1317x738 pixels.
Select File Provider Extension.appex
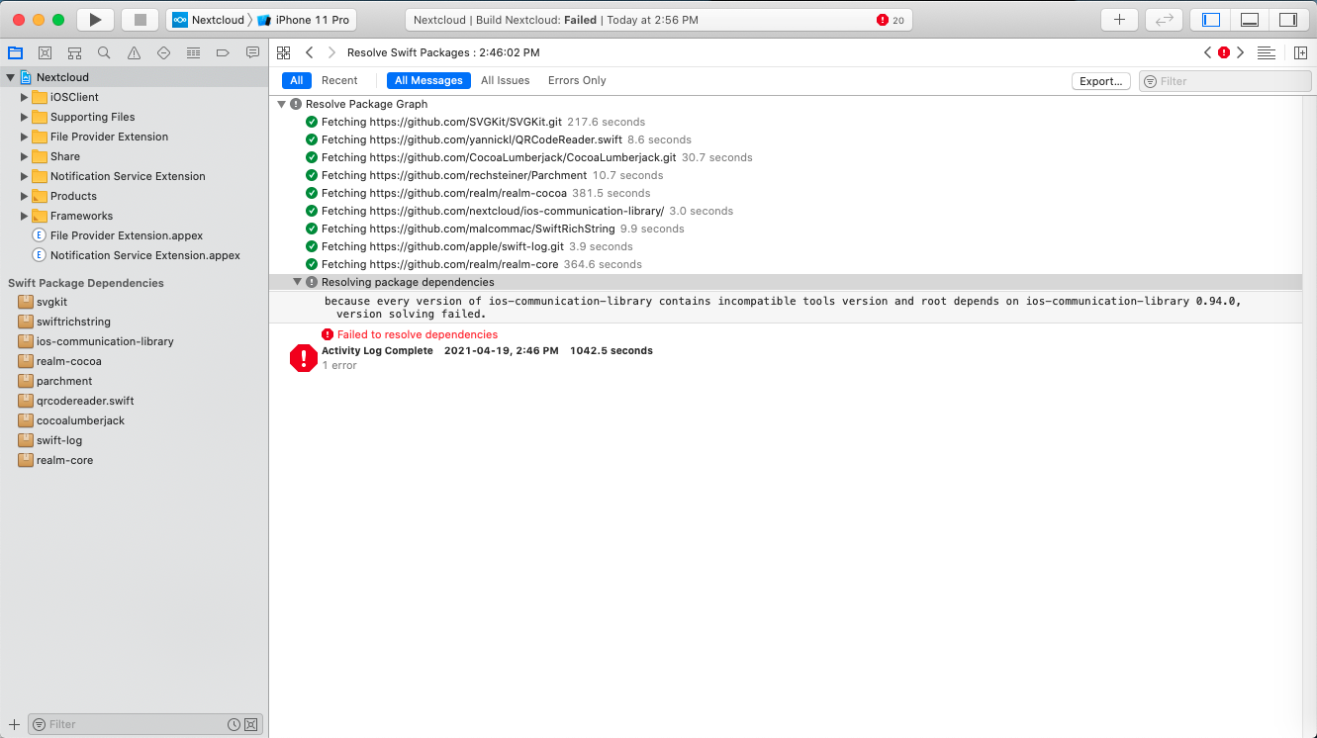[126, 235]
